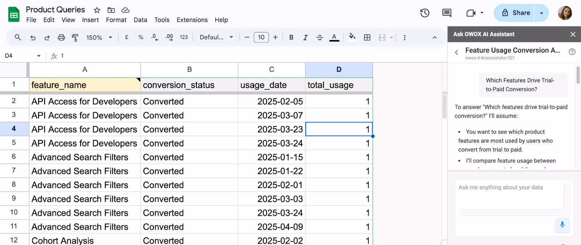Decrease decimal places

click(155, 37)
